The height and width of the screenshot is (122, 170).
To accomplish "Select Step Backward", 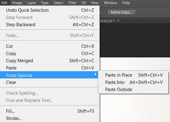I will 21,25.
